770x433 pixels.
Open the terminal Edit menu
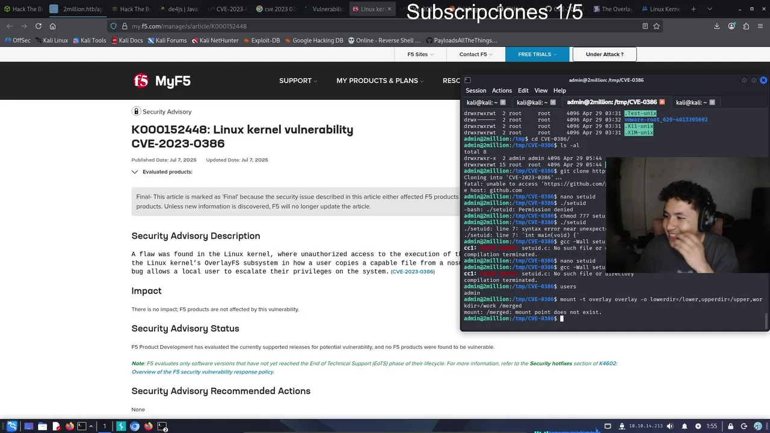pyautogui.click(x=523, y=90)
